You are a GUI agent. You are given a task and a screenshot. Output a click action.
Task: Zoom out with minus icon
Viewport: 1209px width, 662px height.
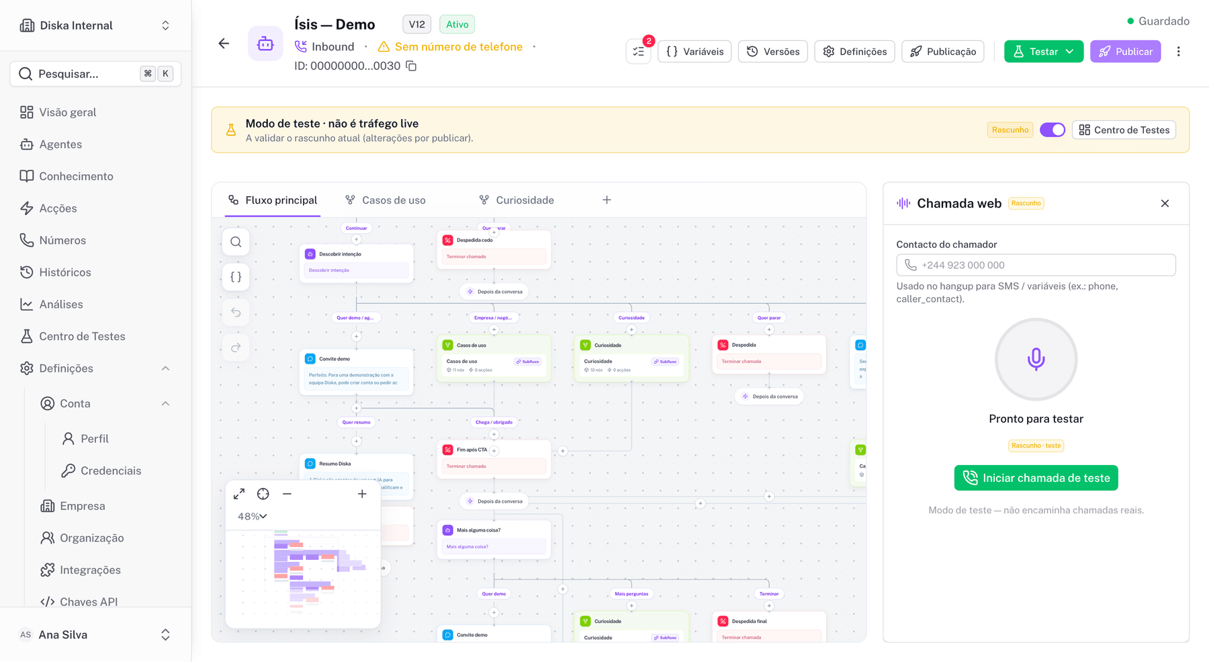coord(287,494)
